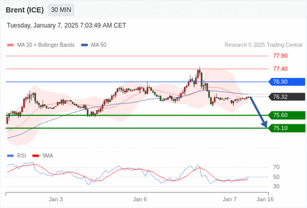The width and height of the screenshot is (307, 208).
Task: Toggle the MA 20 + Bollinger Bands legend label
Action: [46, 45]
